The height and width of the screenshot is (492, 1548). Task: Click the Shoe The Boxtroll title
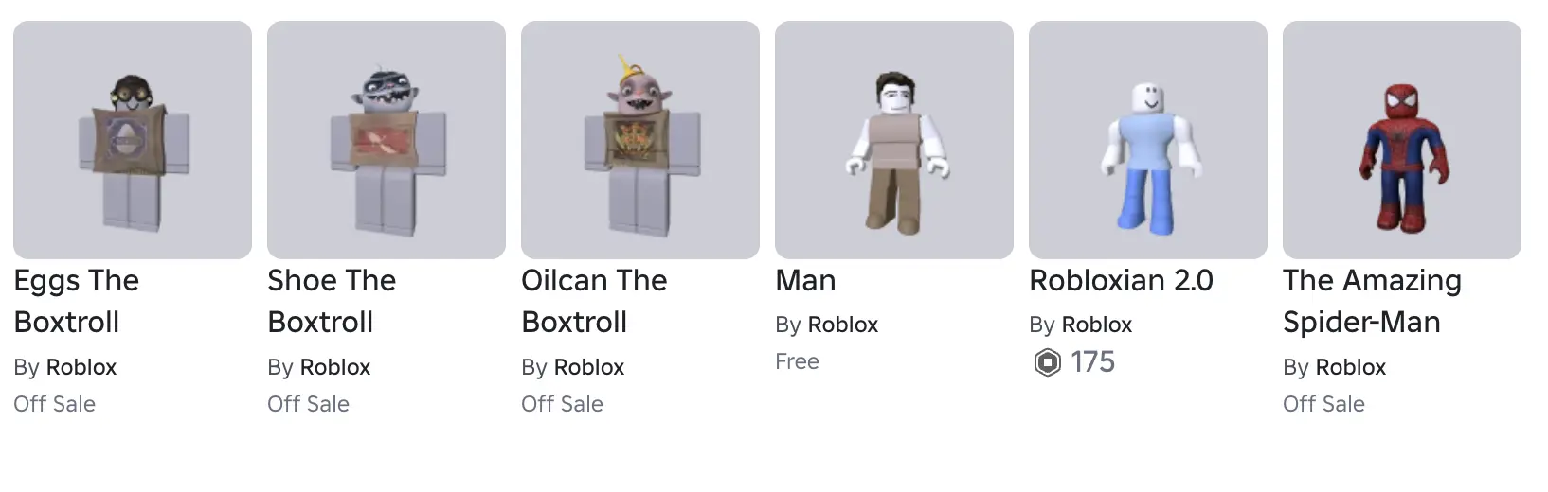[332, 301]
